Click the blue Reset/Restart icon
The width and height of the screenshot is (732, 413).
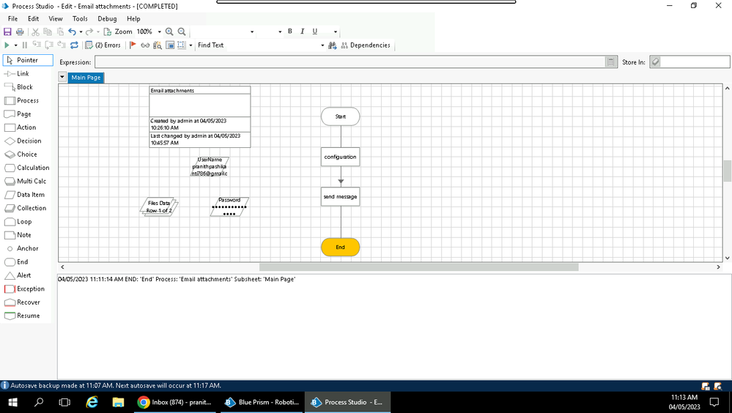(74, 45)
